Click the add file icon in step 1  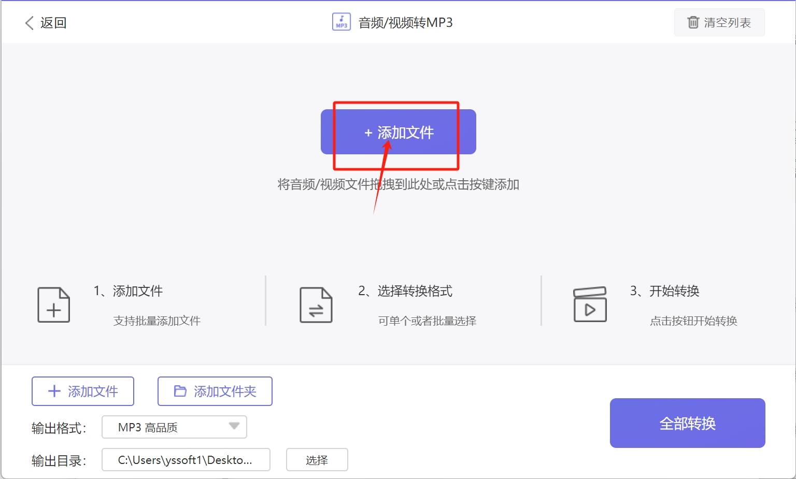coord(53,304)
